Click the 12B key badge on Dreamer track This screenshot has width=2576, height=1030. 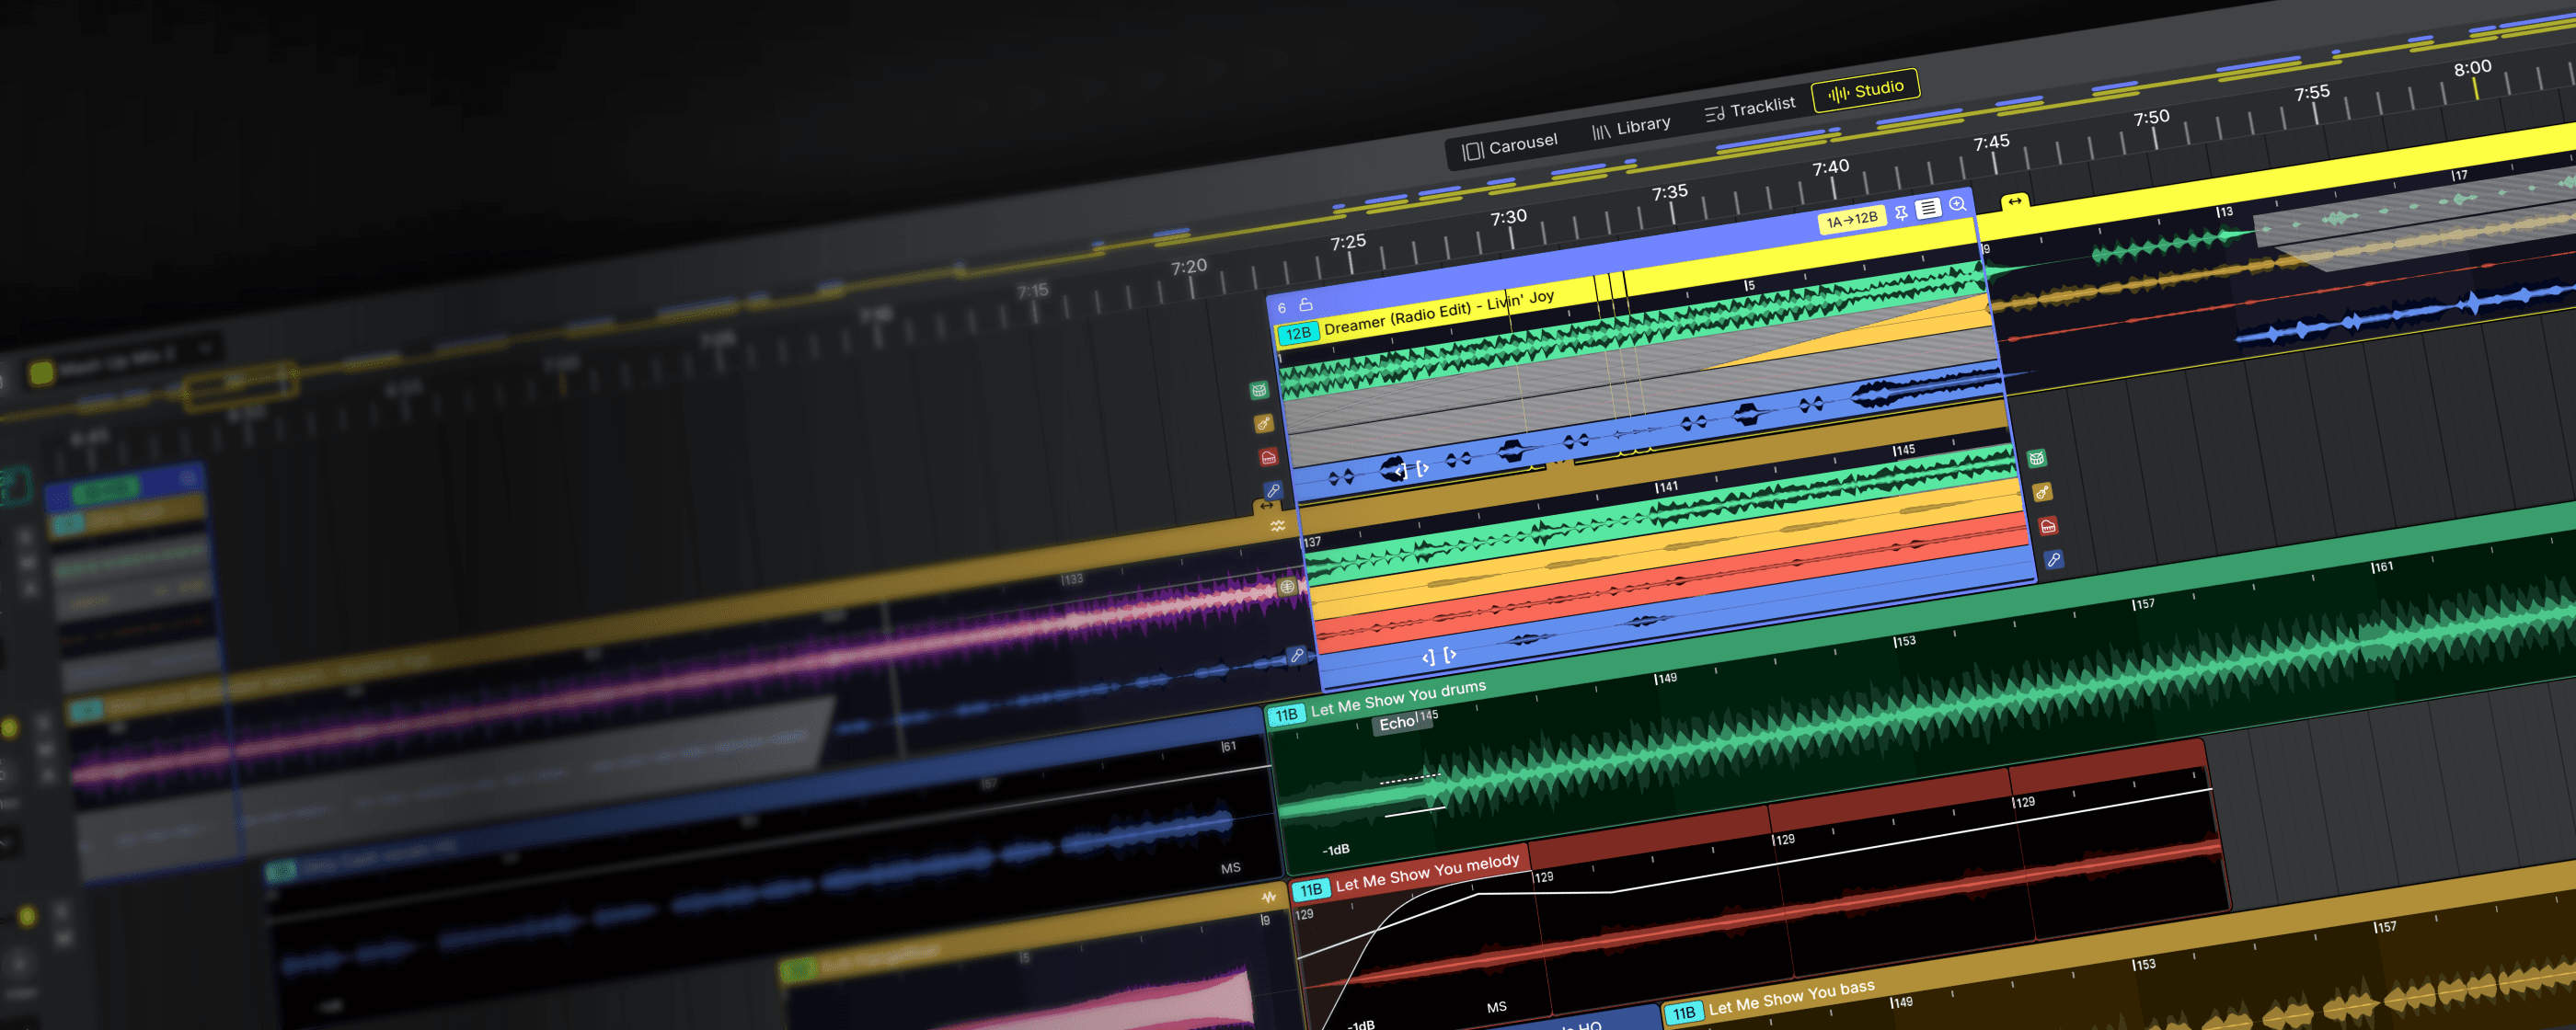1298,333
